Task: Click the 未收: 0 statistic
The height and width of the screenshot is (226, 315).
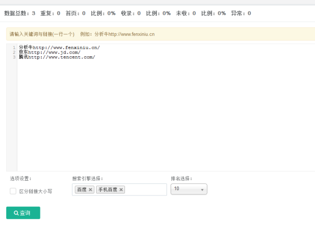Action: [x=186, y=13]
